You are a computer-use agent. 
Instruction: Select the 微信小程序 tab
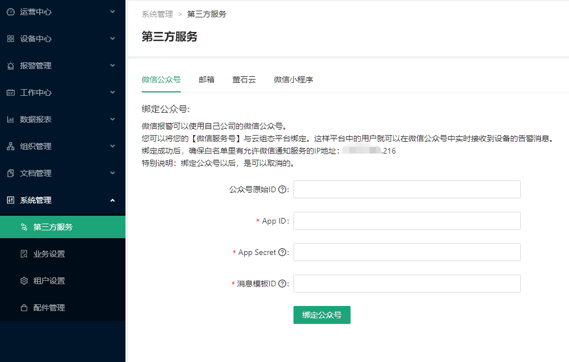(293, 80)
